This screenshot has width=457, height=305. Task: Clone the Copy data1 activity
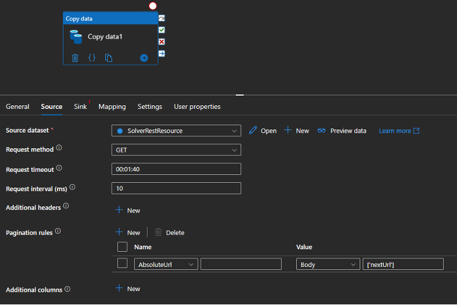[109, 58]
